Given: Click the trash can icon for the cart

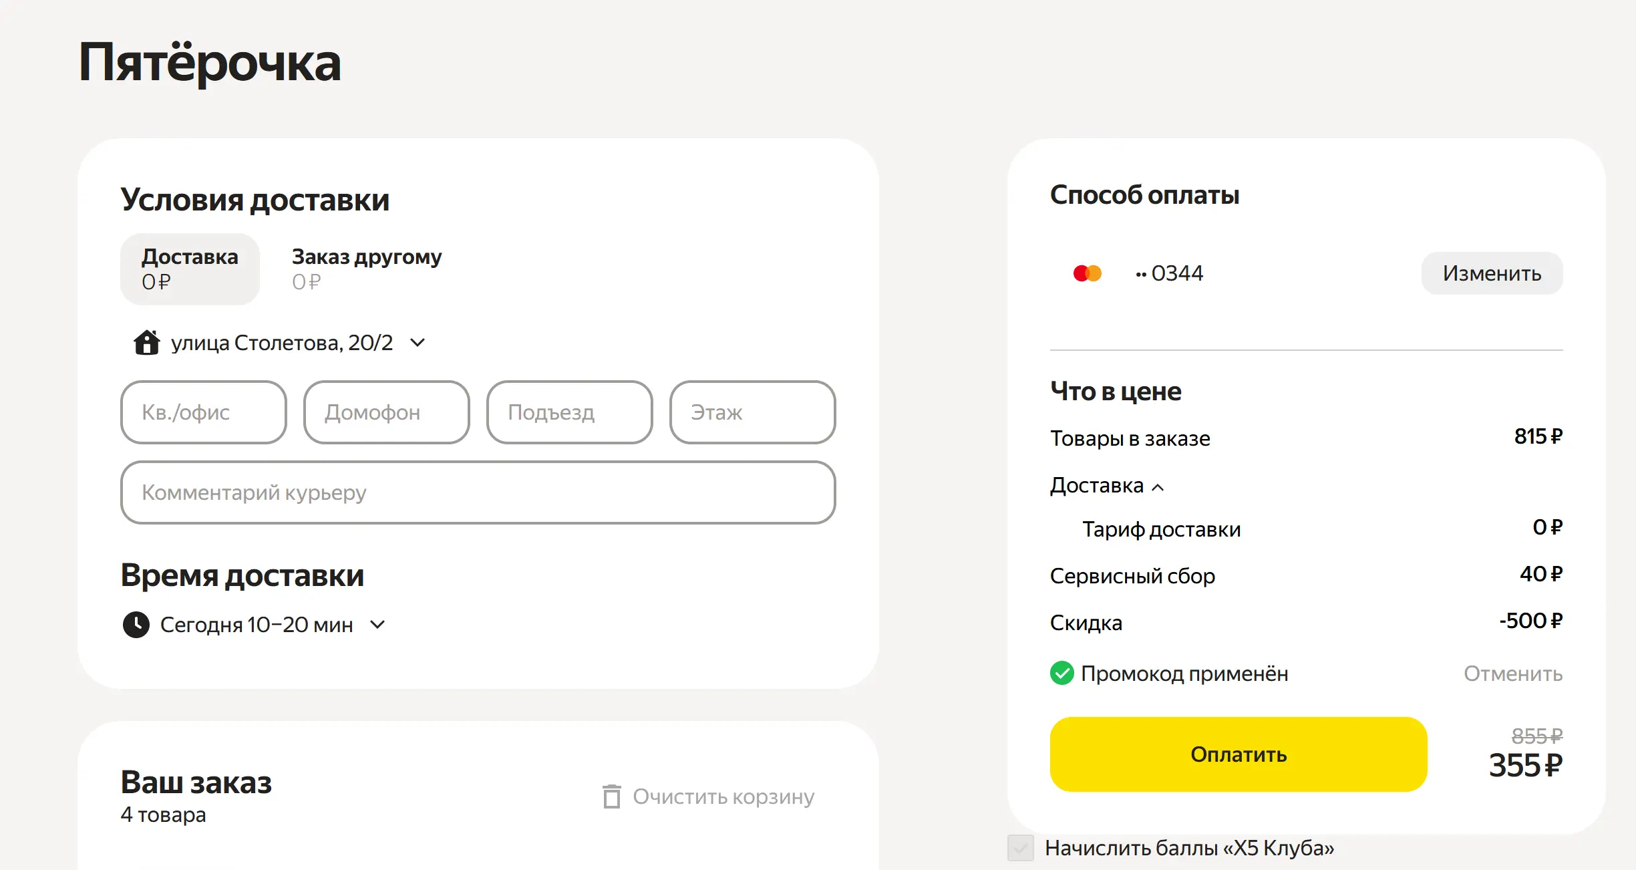Looking at the screenshot, I should coord(611,796).
